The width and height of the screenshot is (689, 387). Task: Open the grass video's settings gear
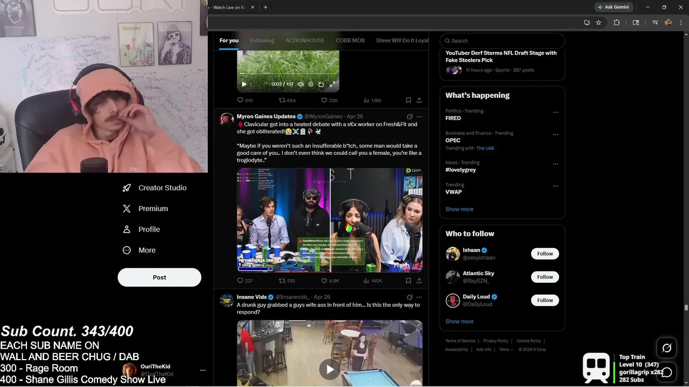(x=311, y=84)
